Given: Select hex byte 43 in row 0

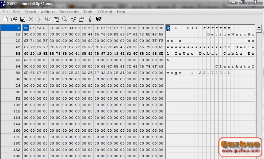Looking at the screenshot, I should click(x=39, y=28).
